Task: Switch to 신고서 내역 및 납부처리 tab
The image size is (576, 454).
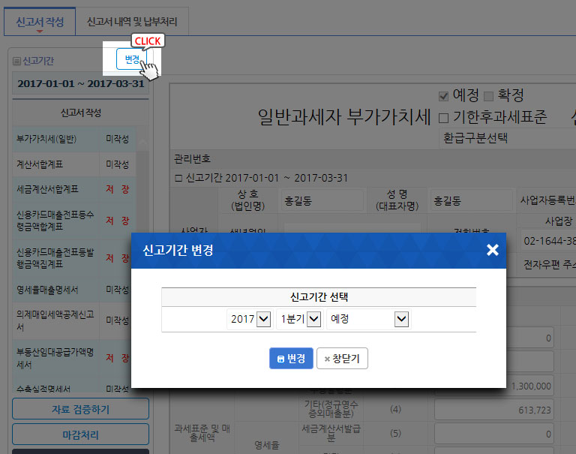Action: point(132,22)
